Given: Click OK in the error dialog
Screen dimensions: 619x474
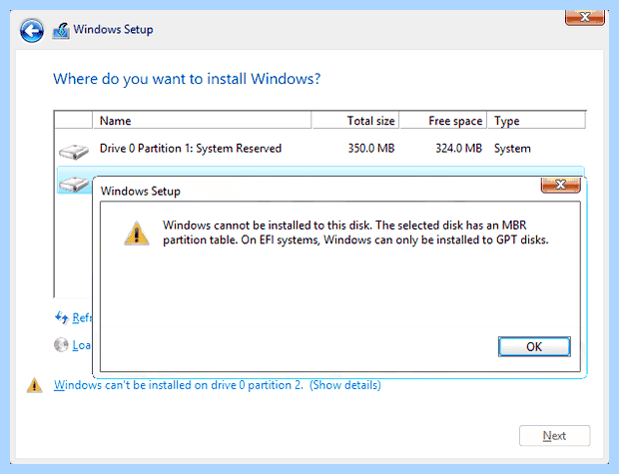Looking at the screenshot, I should (x=534, y=346).
